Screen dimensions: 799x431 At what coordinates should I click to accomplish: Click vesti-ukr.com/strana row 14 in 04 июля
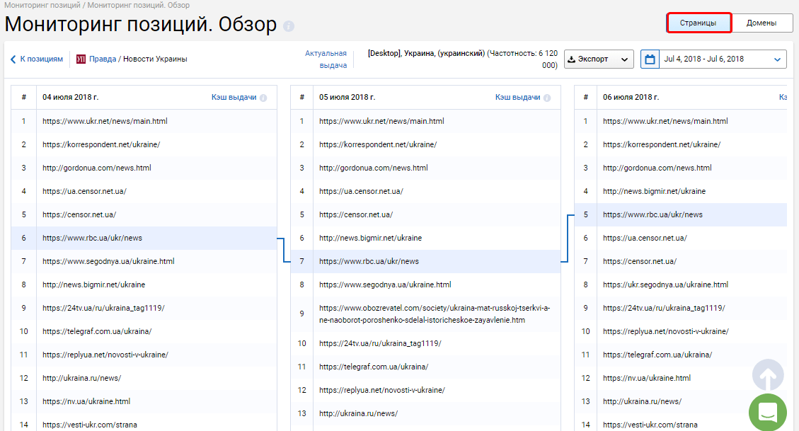click(90, 425)
